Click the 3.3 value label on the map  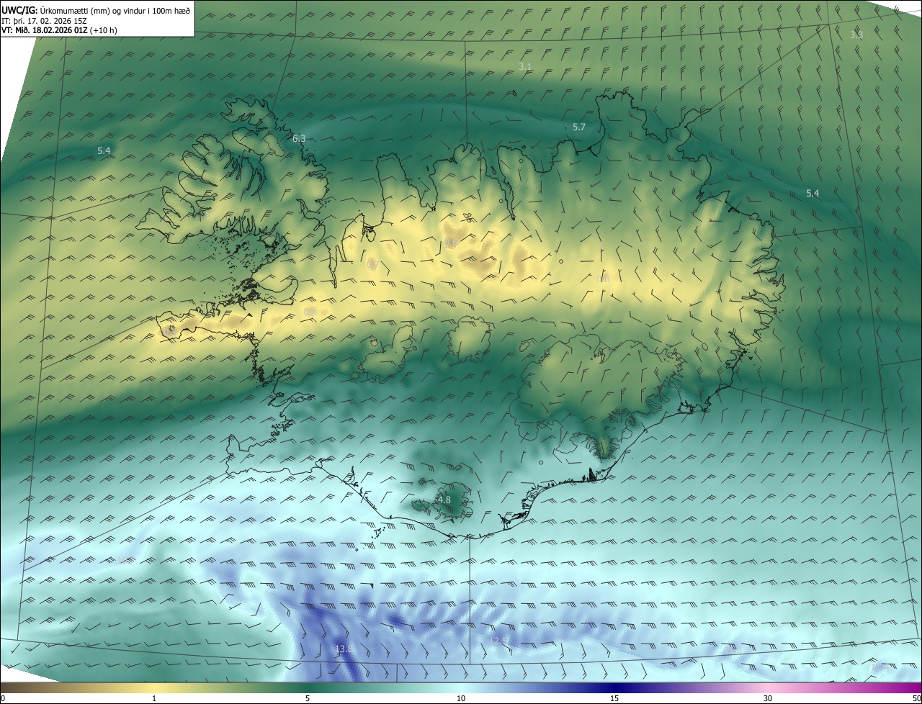[856, 35]
